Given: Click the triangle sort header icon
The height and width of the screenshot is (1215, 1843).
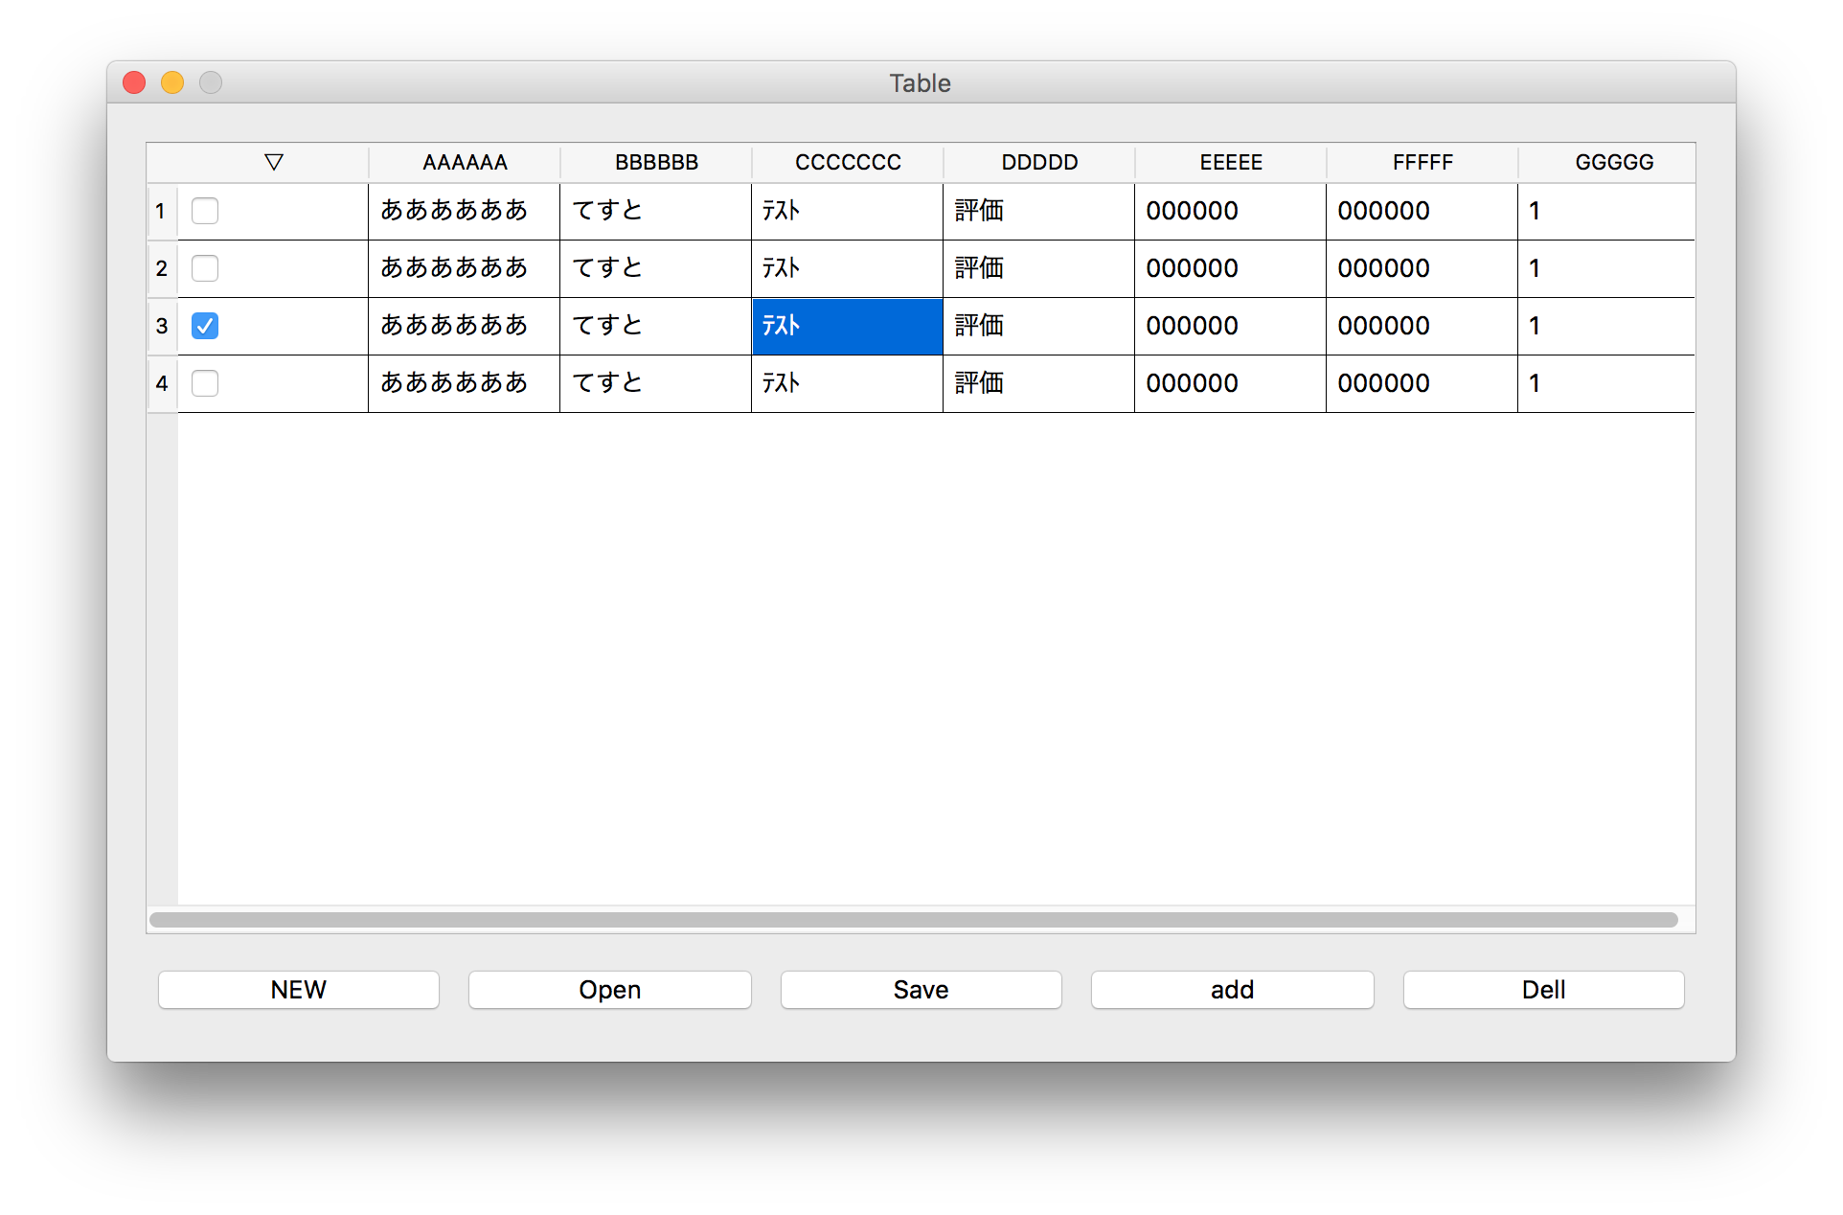Looking at the screenshot, I should (x=274, y=162).
